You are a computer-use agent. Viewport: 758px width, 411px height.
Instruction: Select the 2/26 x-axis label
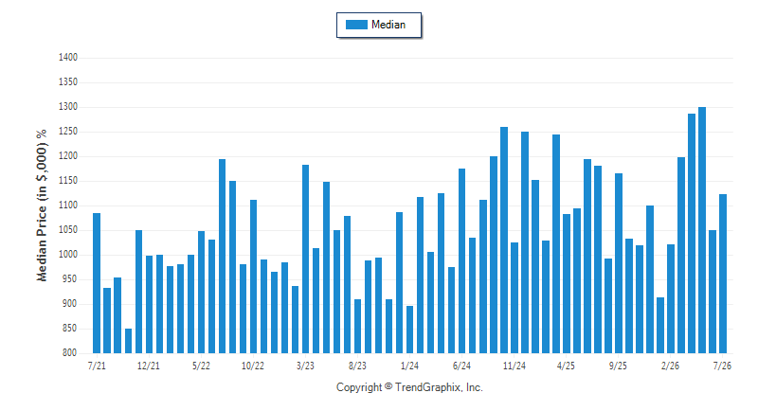pos(670,366)
